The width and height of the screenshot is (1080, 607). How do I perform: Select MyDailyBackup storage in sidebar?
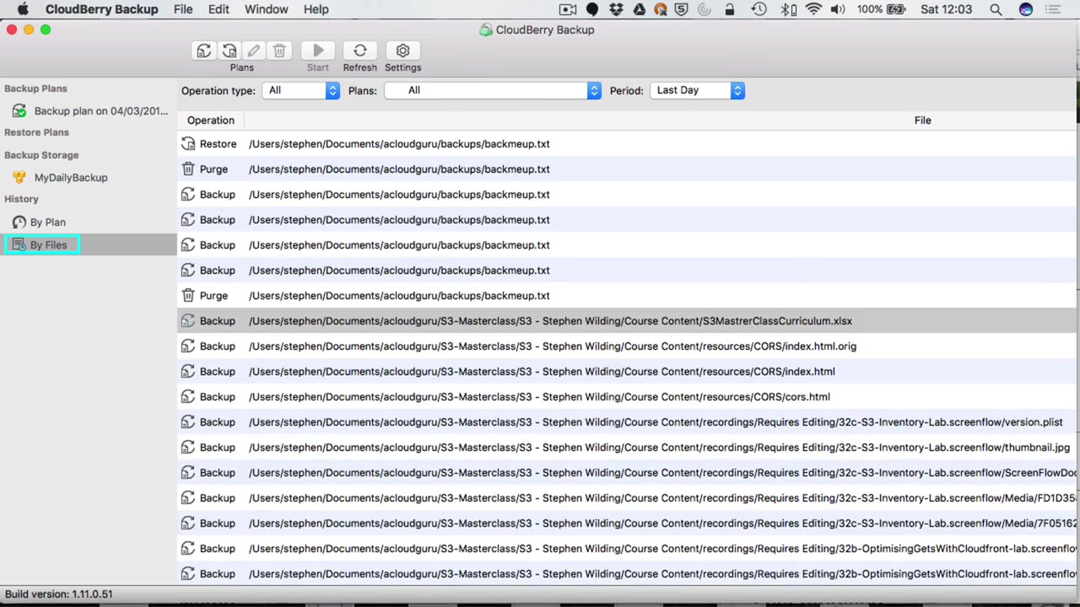(x=70, y=178)
